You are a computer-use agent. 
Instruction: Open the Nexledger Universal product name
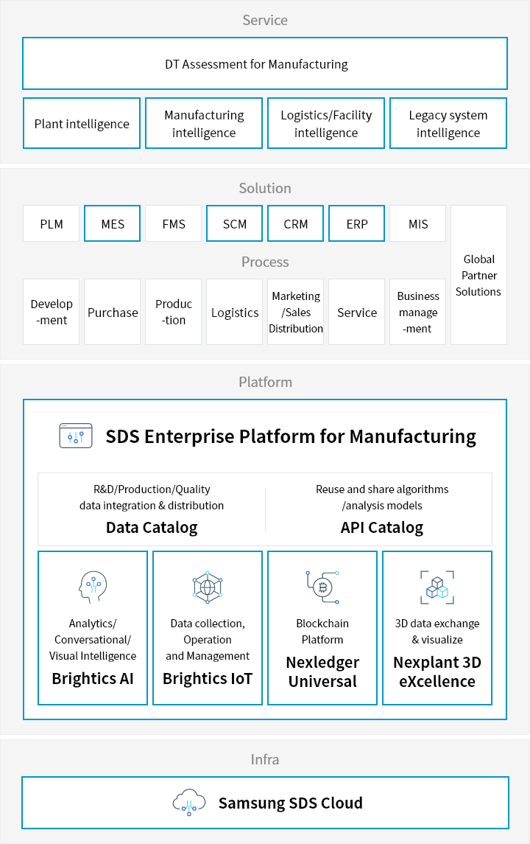click(322, 672)
